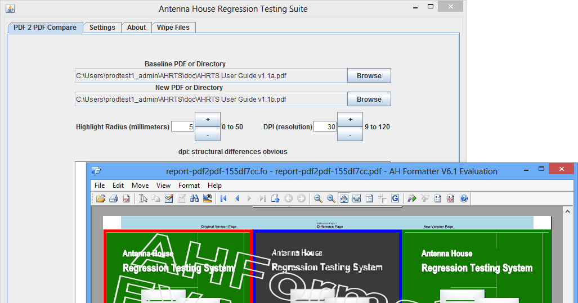
Task: Open help with the question mark icon
Action: coord(464,199)
